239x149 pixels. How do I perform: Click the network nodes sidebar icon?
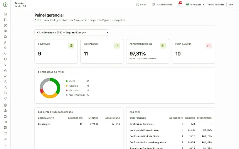coord(5,82)
